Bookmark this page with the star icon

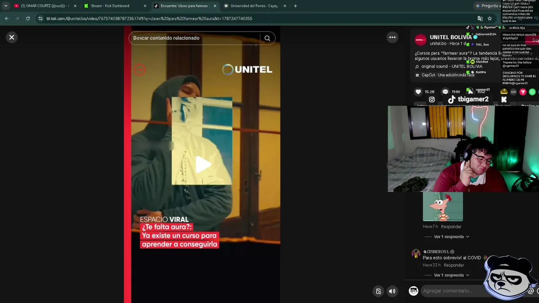click(x=490, y=19)
